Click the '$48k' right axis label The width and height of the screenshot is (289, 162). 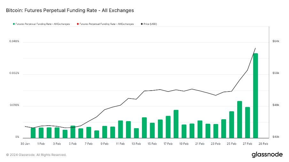click(276, 105)
